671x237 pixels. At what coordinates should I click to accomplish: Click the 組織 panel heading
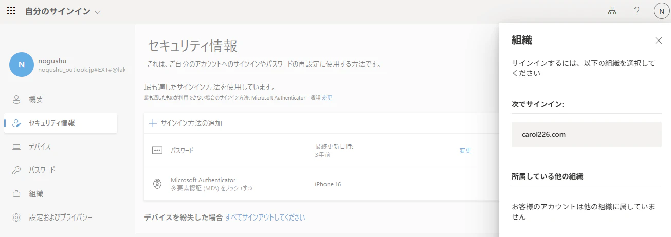click(x=522, y=41)
